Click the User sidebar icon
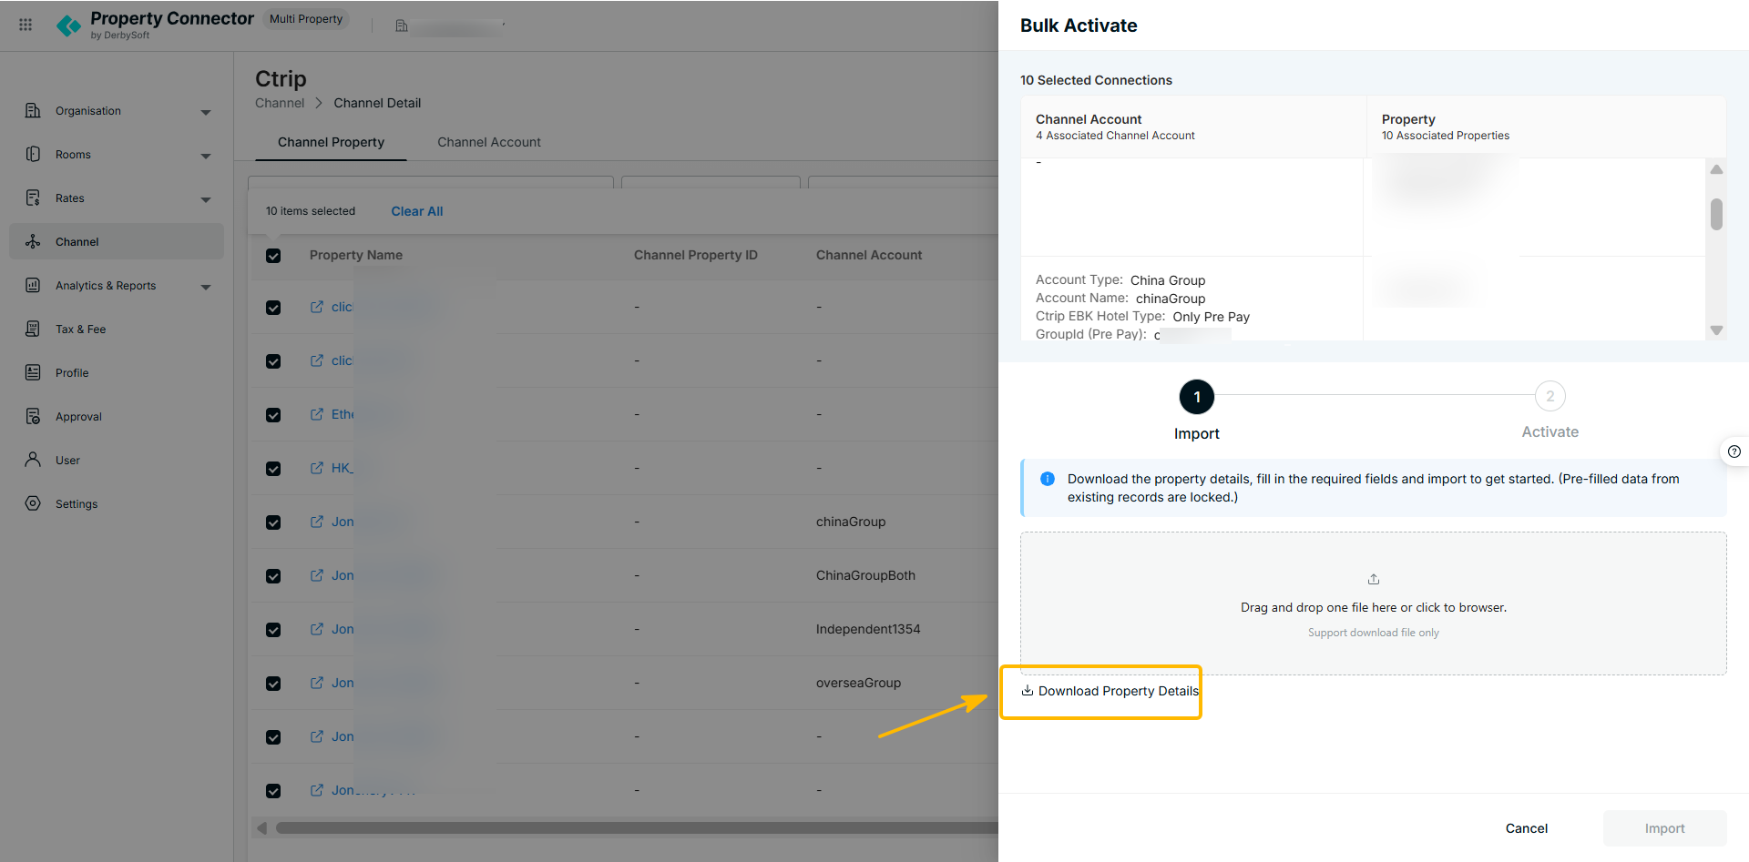 (33, 460)
